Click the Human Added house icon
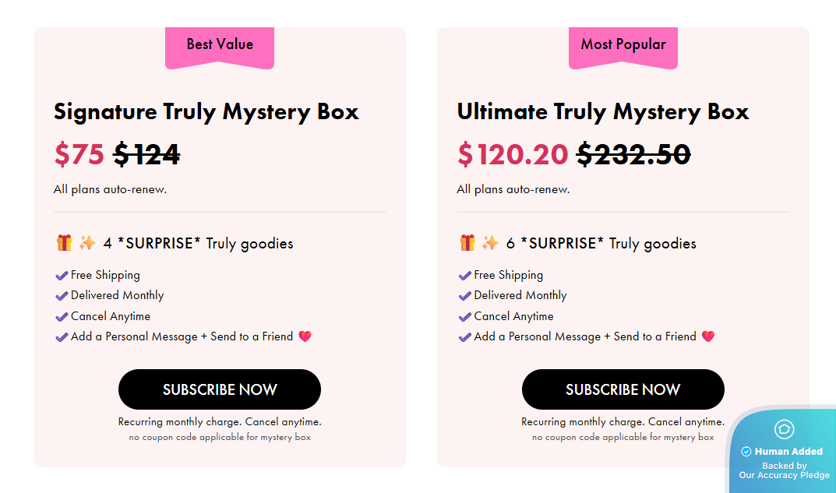This screenshot has width=836, height=493. pyautogui.click(x=784, y=429)
